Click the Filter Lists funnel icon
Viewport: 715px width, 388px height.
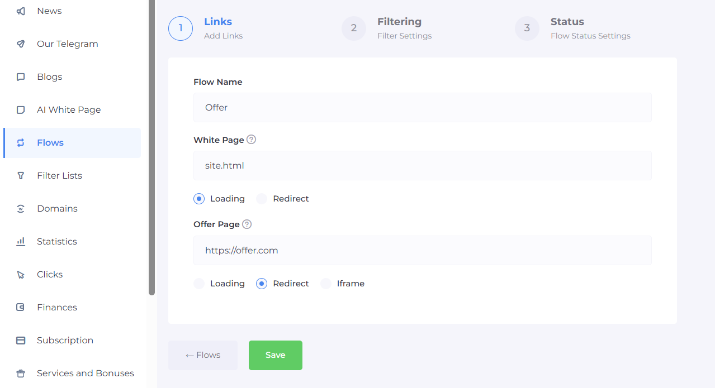21,176
